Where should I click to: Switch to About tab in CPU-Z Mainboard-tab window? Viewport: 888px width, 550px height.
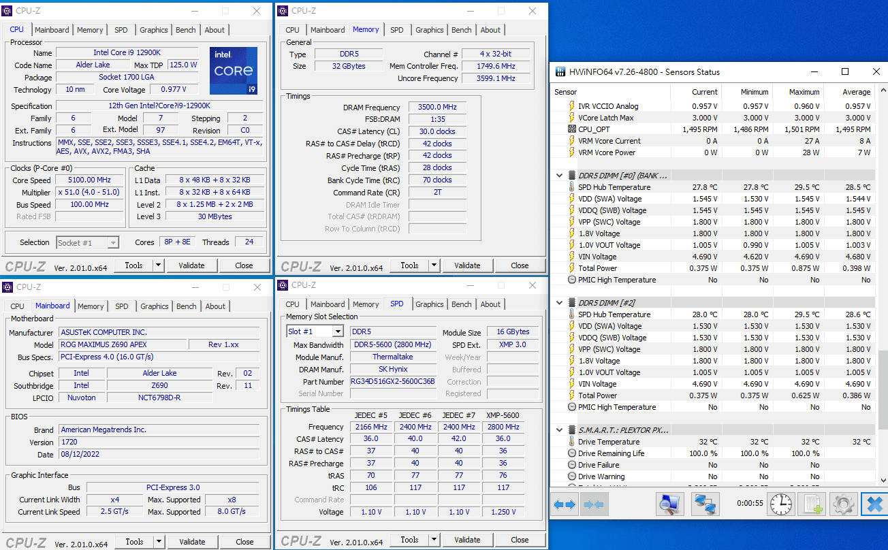click(215, 306)
